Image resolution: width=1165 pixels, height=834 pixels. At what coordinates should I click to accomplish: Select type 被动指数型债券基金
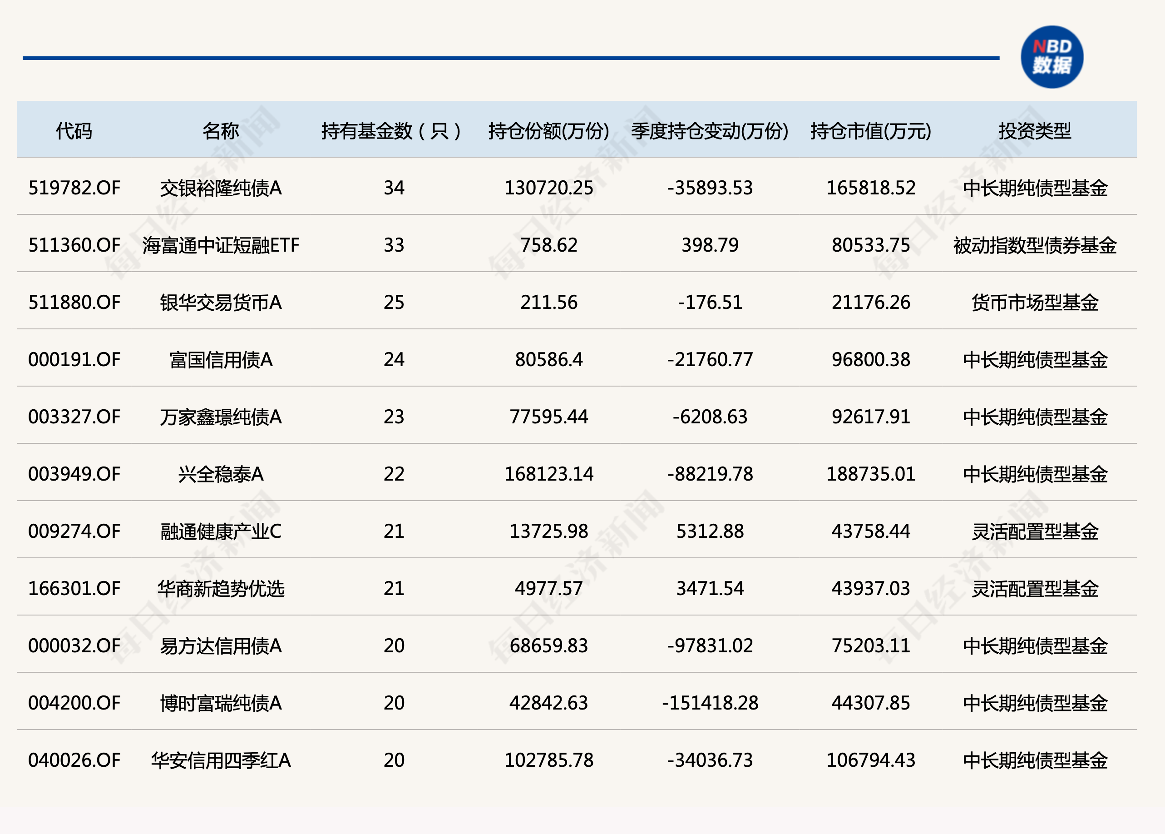1035,245
